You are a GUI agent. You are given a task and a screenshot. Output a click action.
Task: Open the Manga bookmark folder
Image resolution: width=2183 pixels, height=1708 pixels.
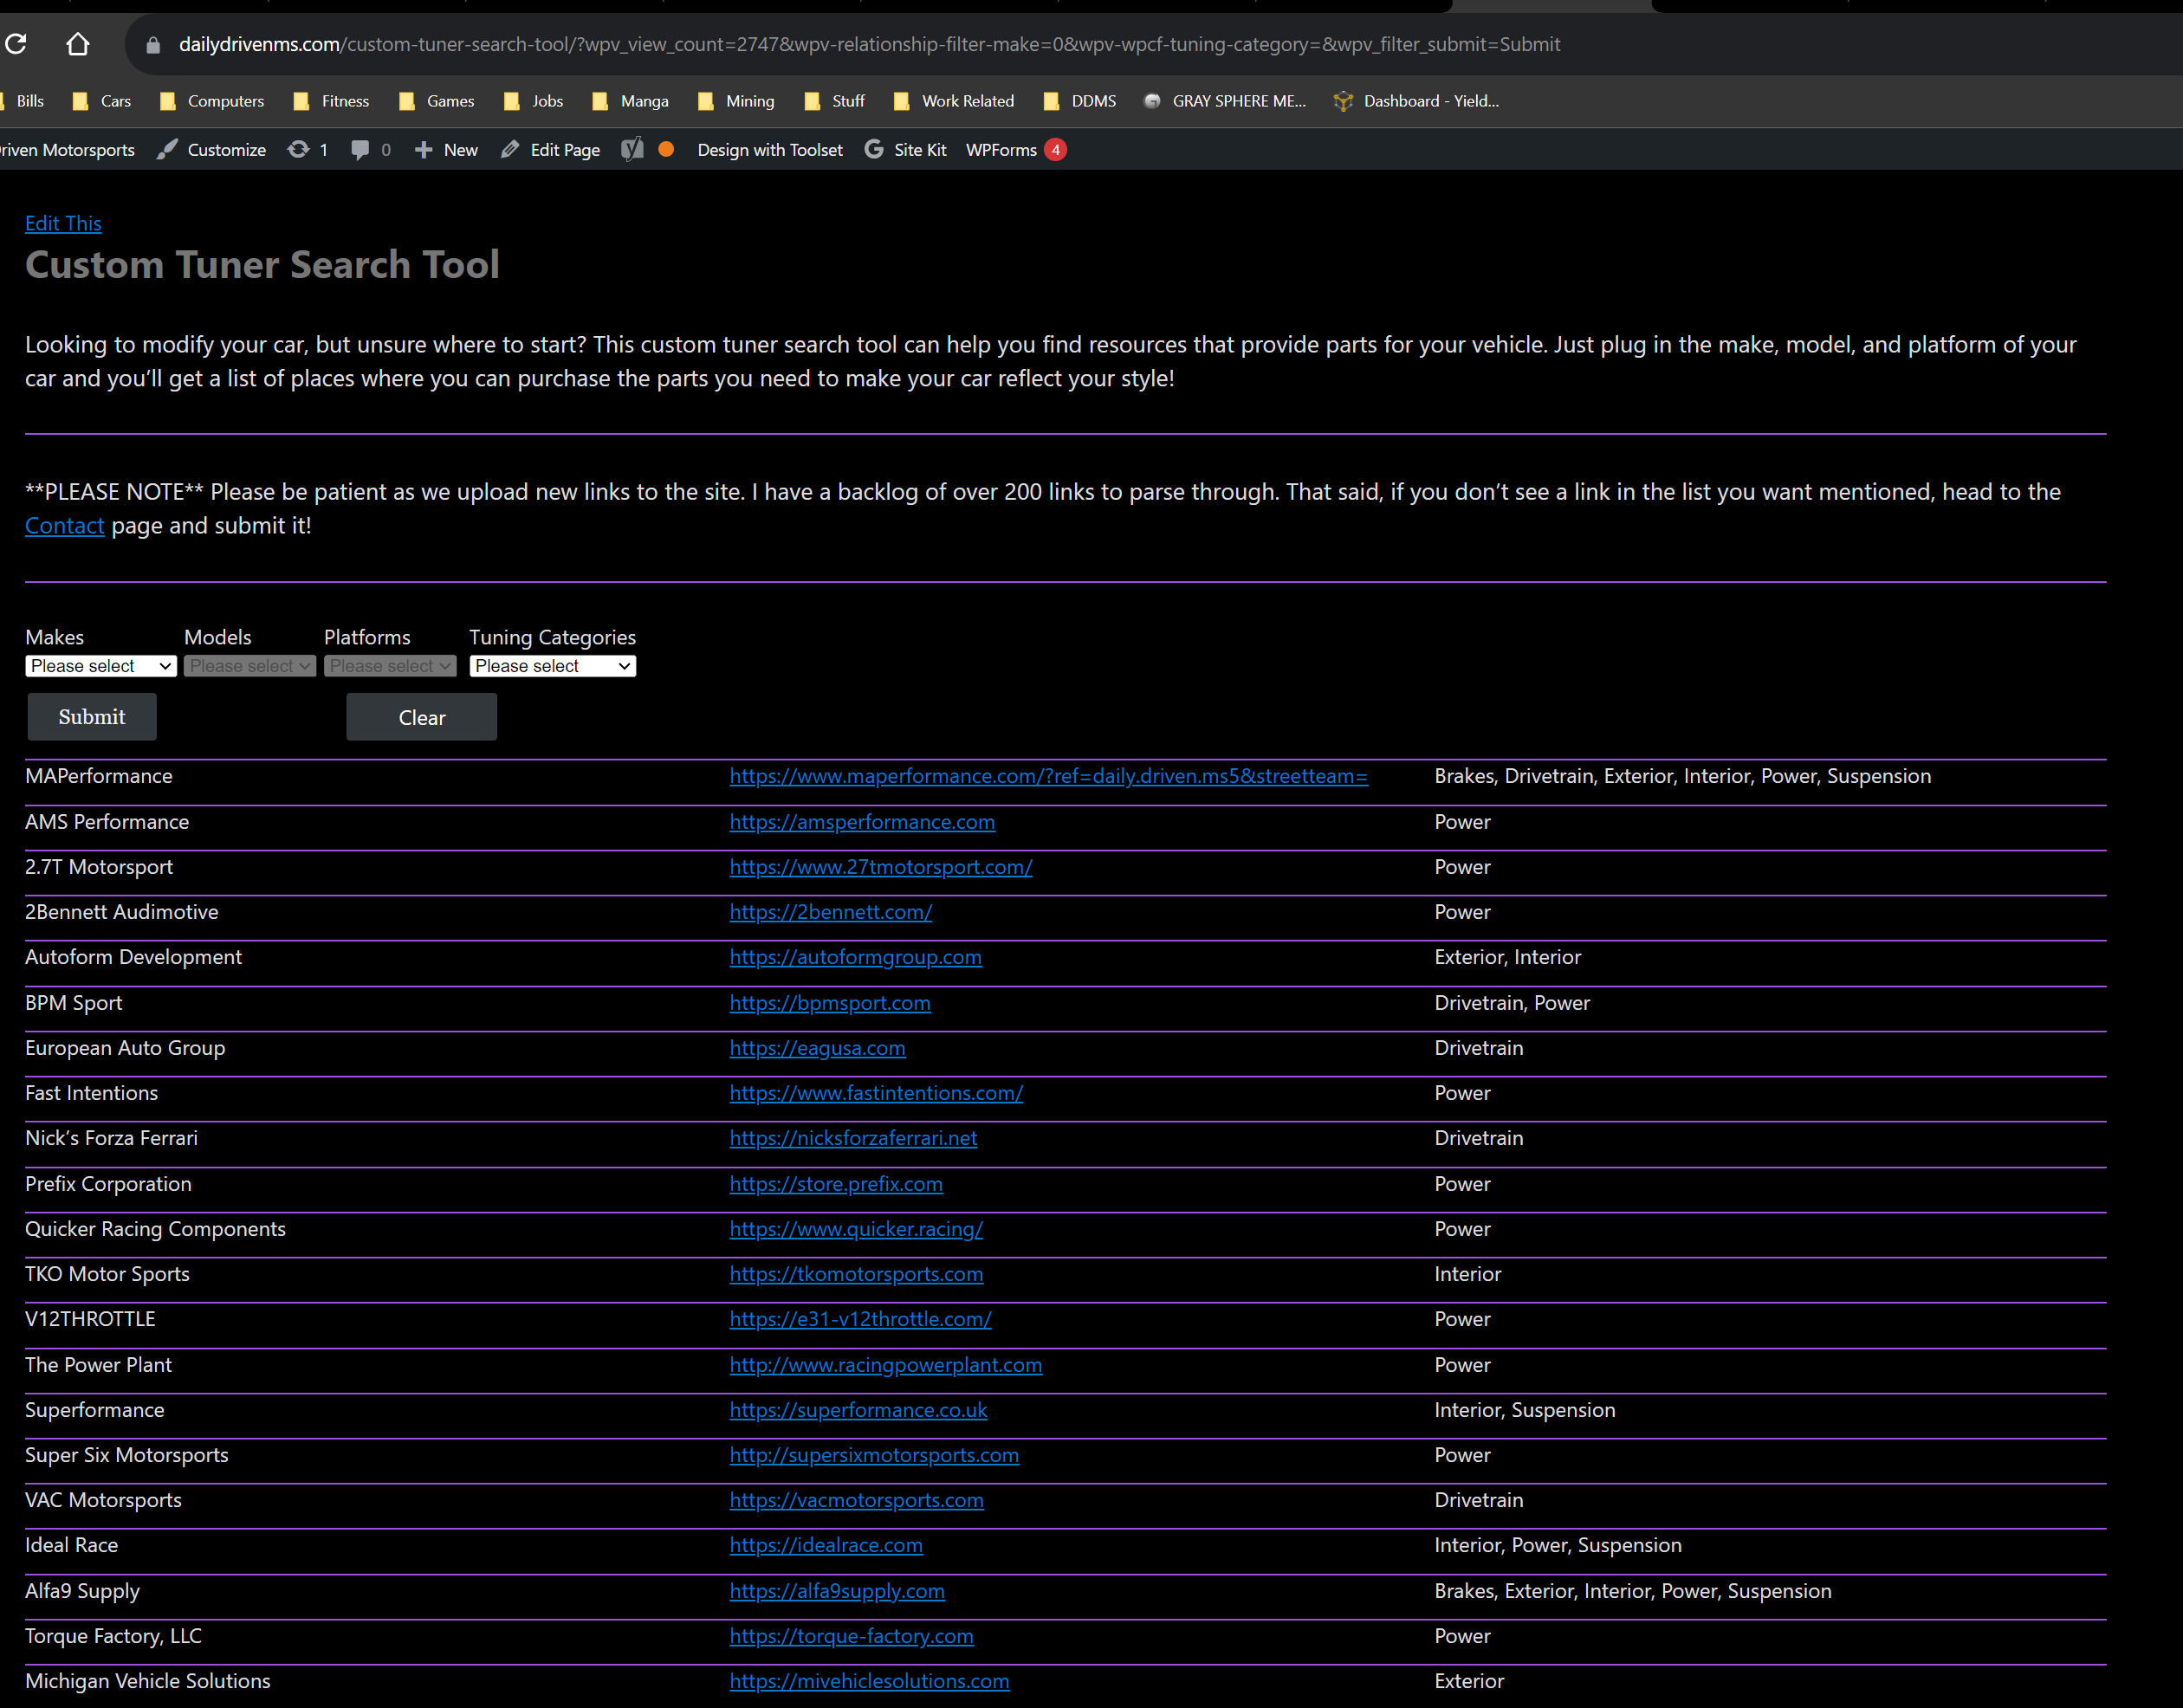pos(630,101)
